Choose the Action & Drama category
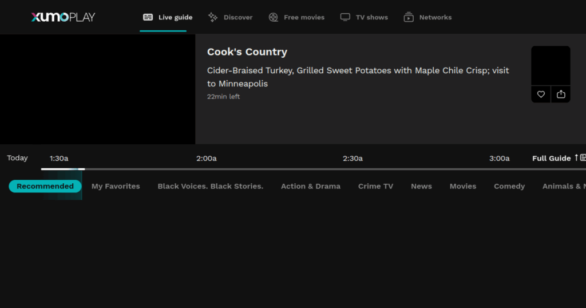Screen dimensions: 586x308 tap(311, 186)
